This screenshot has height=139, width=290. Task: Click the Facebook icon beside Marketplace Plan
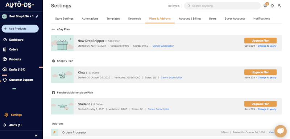(53, 92)
